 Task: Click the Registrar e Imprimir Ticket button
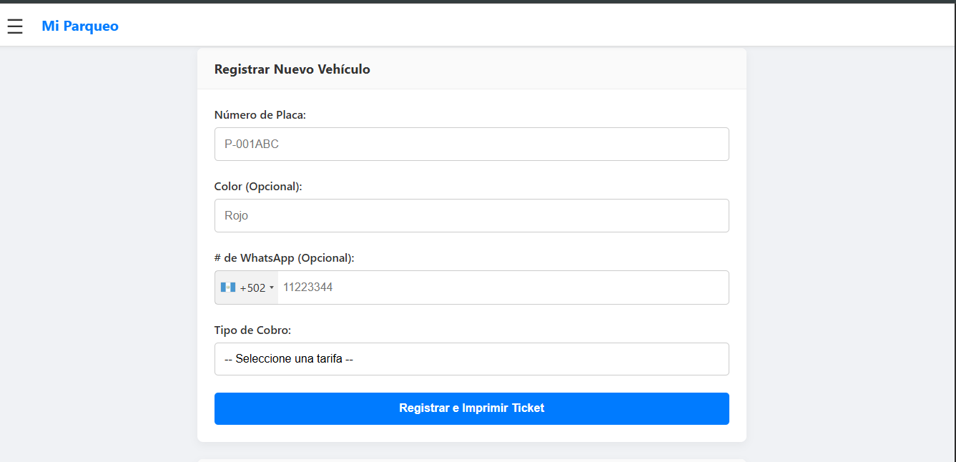471,408
